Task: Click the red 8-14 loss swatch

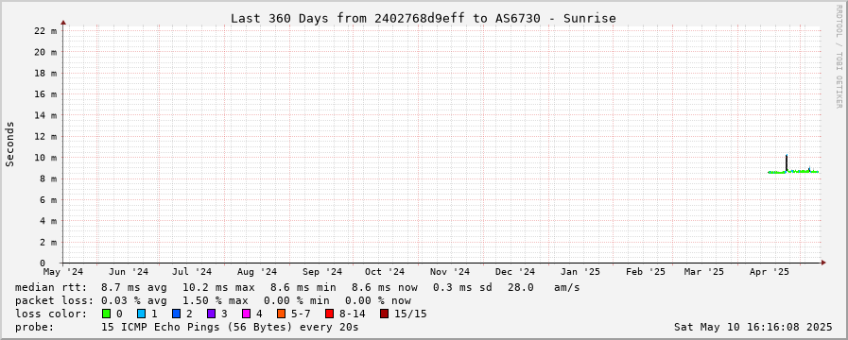Action: 329,314
